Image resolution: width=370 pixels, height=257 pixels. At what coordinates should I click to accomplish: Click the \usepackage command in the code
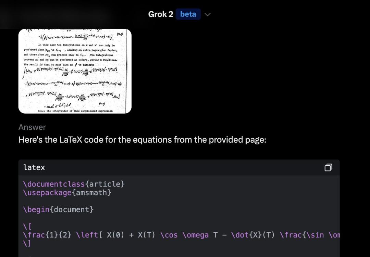pos(47,193)
